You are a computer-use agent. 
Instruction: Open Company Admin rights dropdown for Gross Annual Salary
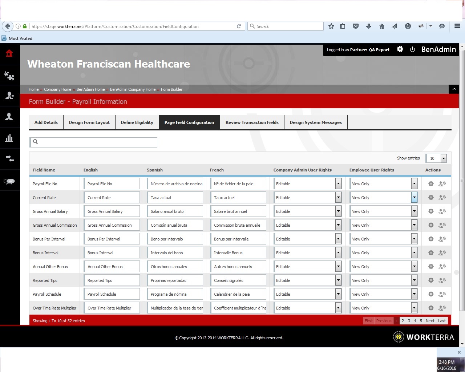307,211
